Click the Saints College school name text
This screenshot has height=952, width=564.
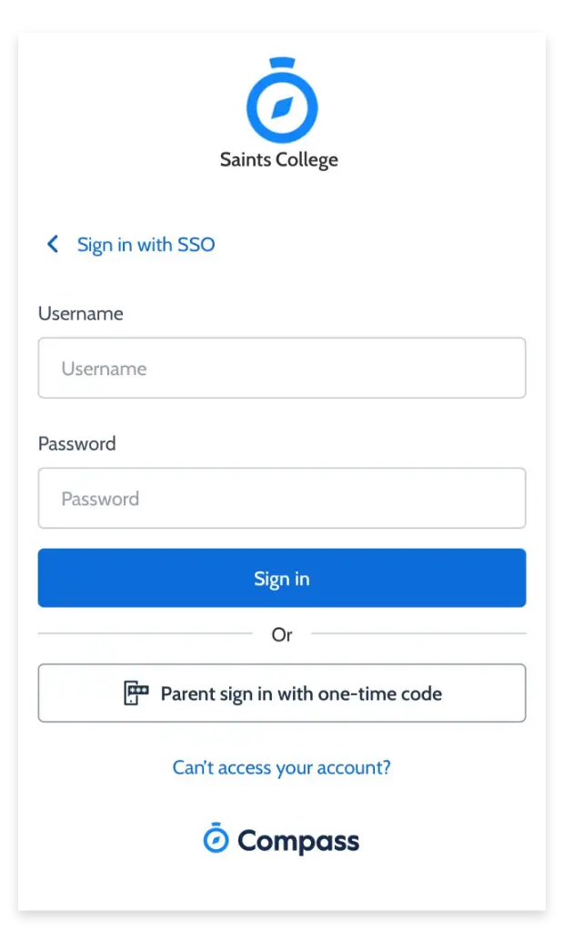click(x=279, y=160)
